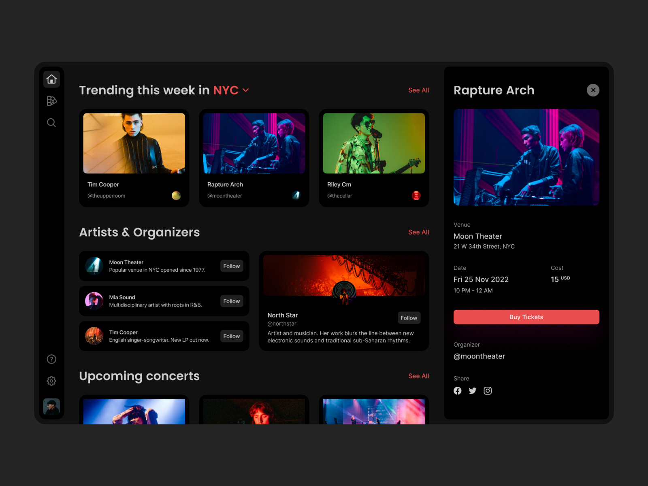
Task: Share event via Twitter icon
Action: point(472,391)
